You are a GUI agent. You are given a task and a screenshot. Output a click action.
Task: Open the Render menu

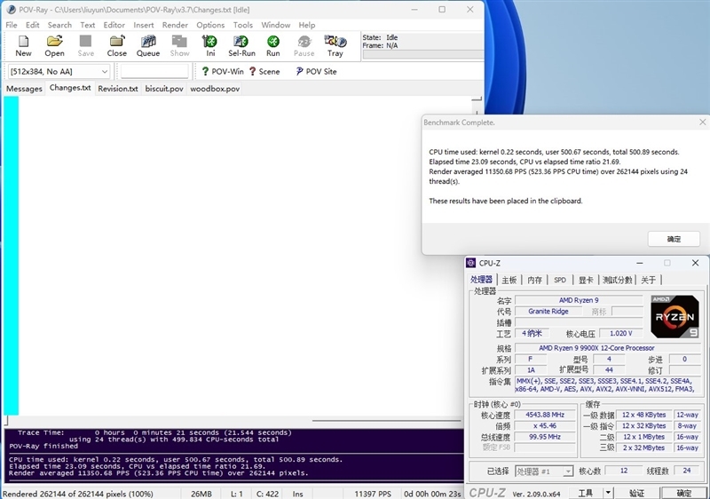175,25
